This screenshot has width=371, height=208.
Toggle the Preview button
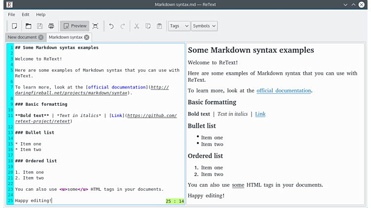click(x=74, y=26)
